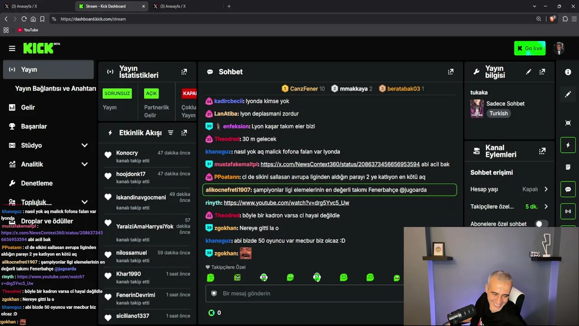Image resolution: width=579 pixels, height=326 pixels.
Task: Open the profile avatar in the top right
Action: click(560, 48)
